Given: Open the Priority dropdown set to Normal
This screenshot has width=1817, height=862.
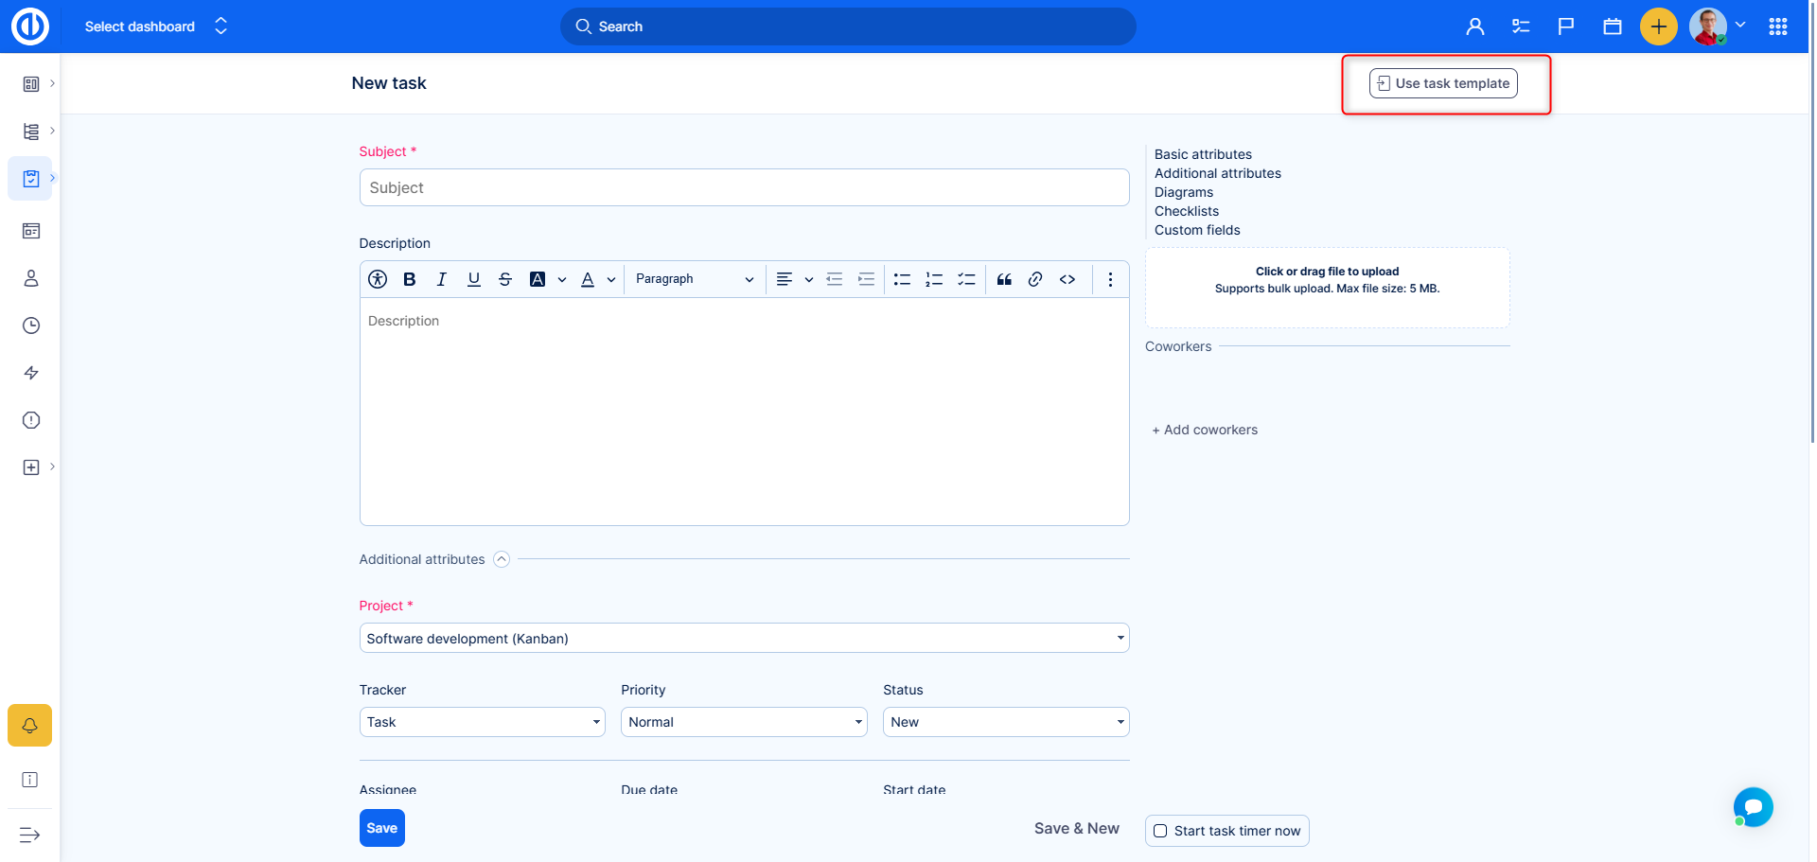Looking at the screenshot, I should click(744, 722).
